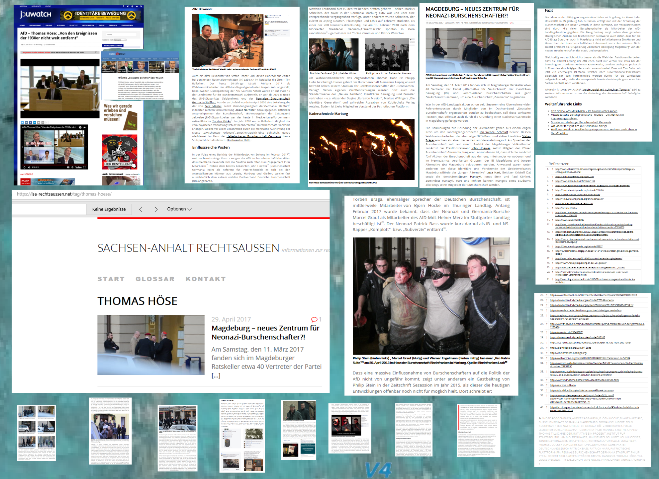Click the jouwatch SUCHE search field
Screen dimensions: 659x479
pos(121,34)
